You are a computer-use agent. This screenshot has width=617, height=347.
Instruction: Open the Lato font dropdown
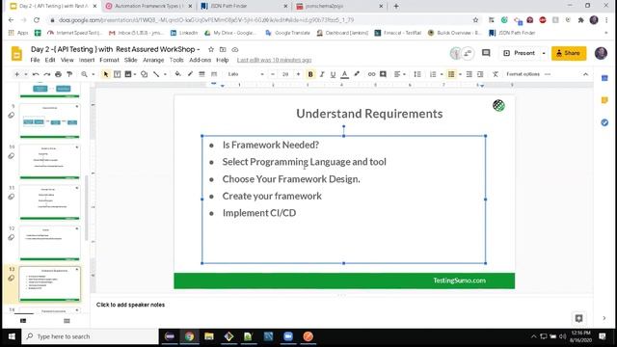click(246, 74)
